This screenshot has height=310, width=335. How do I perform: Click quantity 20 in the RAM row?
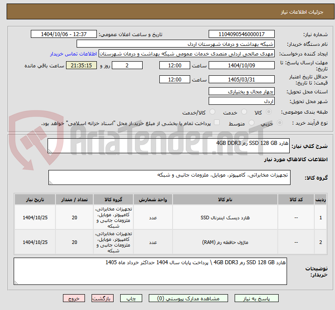[74, 242]
